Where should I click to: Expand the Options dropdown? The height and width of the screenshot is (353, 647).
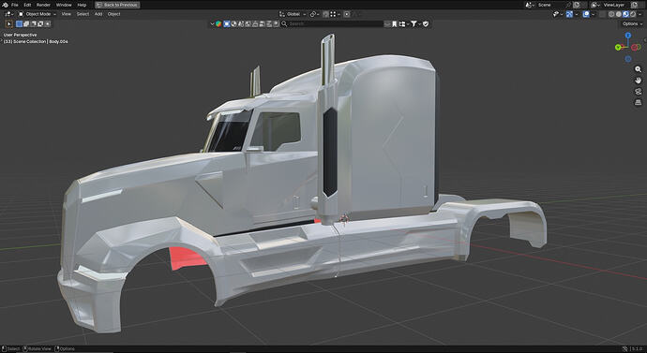pyautogui.click(x=632, y=24)
